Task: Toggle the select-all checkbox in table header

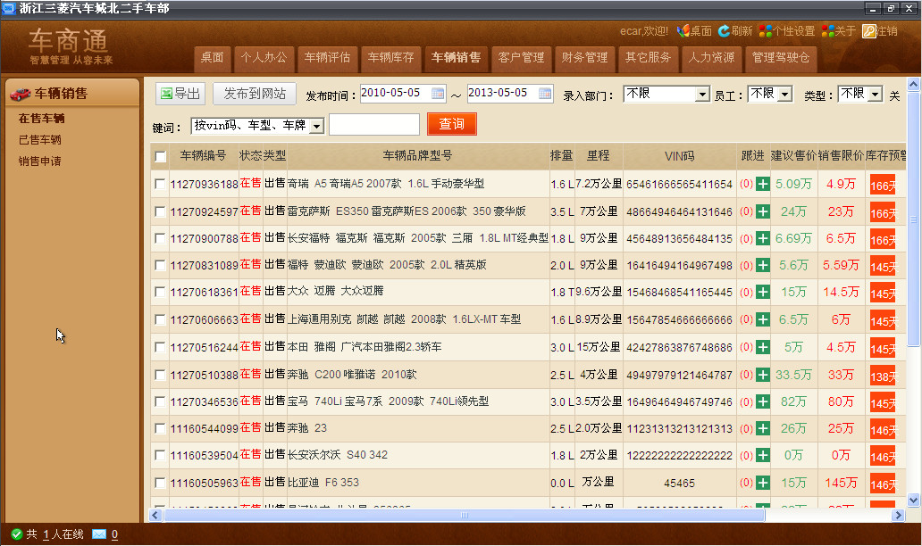Action: [160, 157]
